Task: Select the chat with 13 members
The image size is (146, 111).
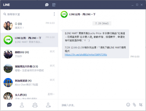Action: click(x=29, y=68)
